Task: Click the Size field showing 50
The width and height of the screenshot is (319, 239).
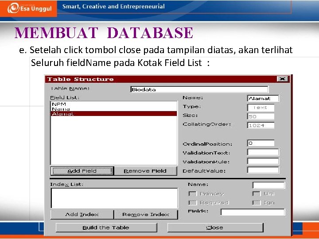Action: click(x=261, y=116)
